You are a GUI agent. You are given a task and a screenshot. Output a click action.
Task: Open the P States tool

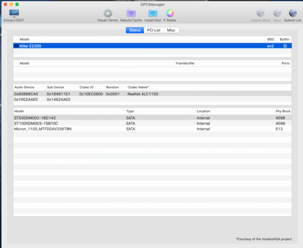click(170, 14)
